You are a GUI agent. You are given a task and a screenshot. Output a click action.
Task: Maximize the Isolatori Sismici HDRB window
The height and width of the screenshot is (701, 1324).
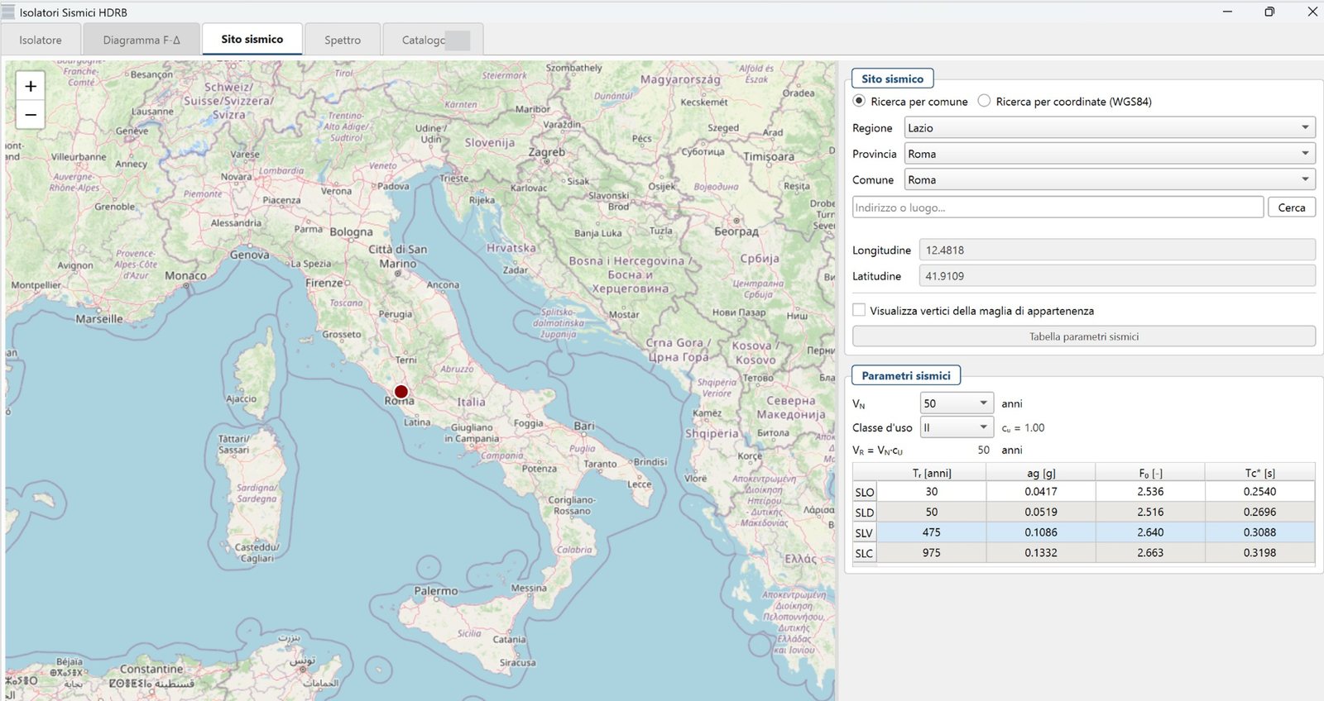1269,12
